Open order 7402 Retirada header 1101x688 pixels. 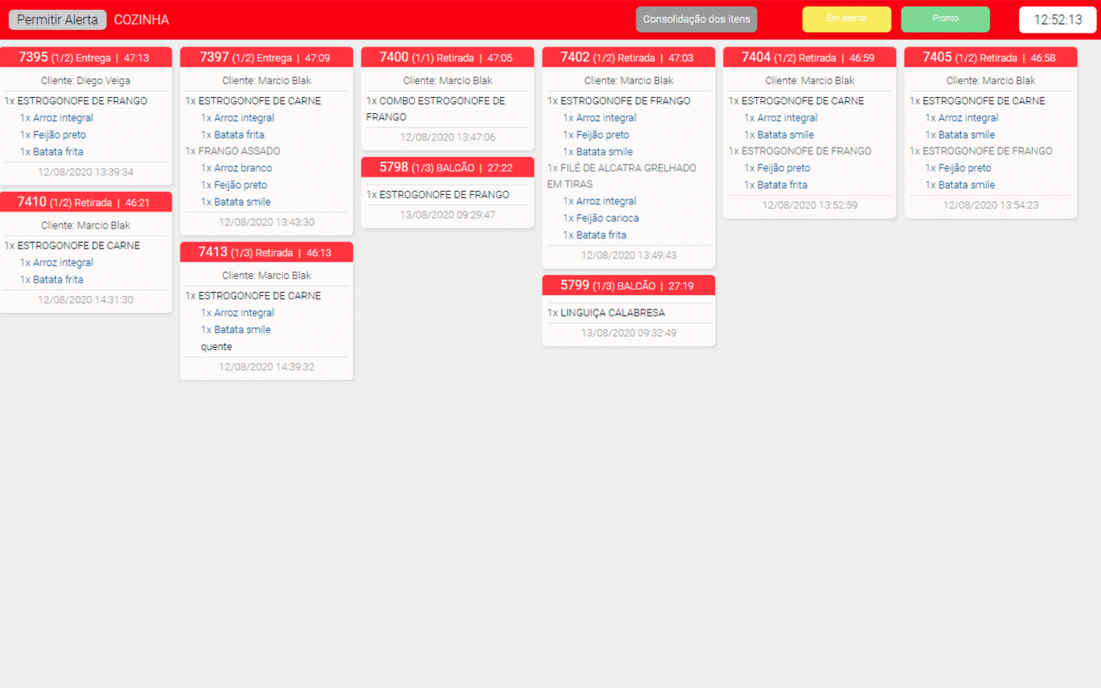(x=628, y=57)
